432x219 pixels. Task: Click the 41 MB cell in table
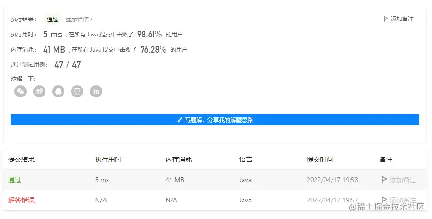(175, 180)
